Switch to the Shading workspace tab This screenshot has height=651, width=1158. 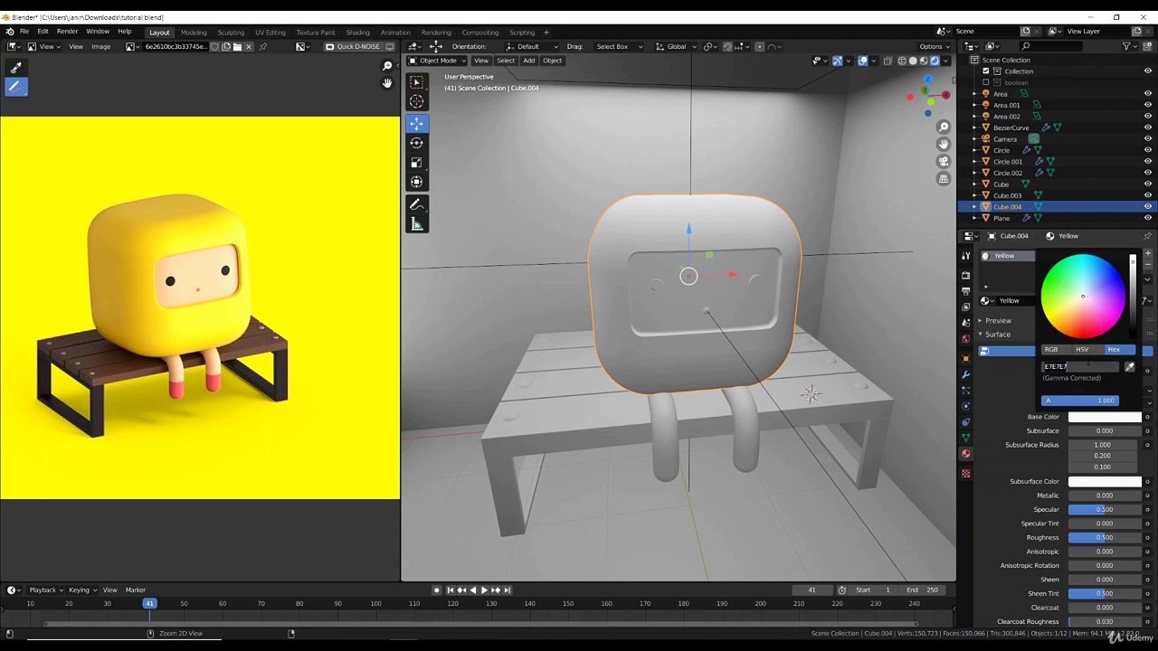point(357,33)
